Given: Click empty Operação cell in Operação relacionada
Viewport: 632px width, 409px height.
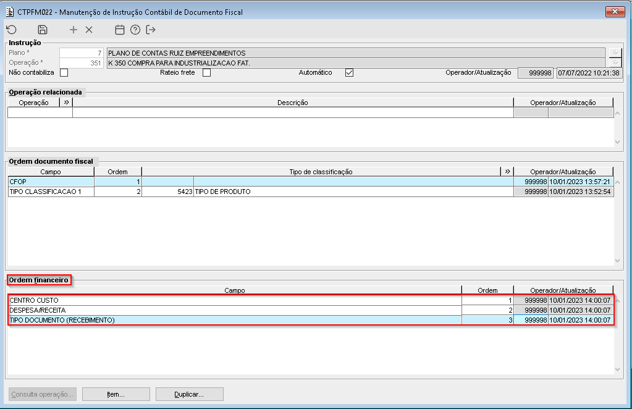Looking at the screenshot, I should click(40, 112).
